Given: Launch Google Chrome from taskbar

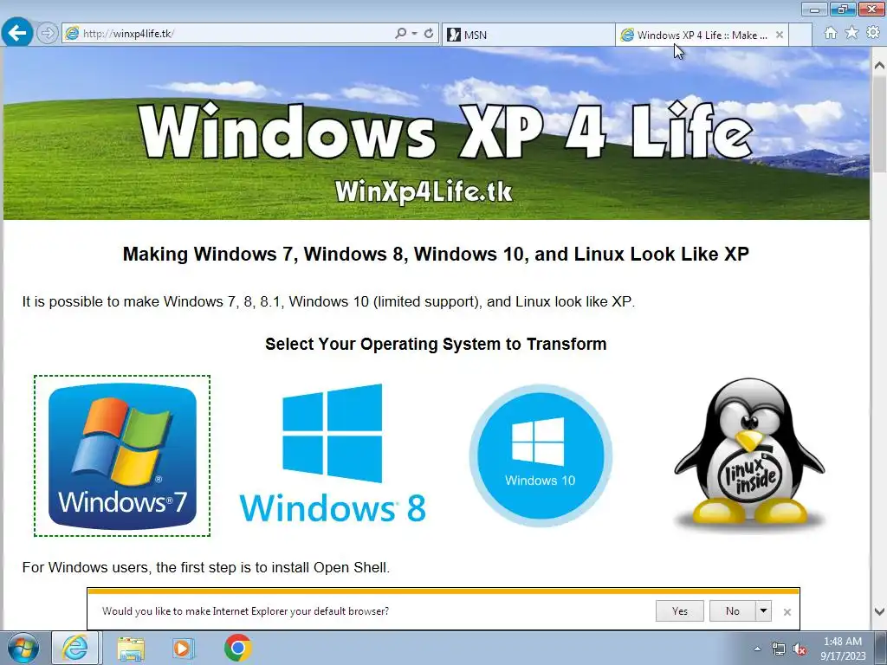Looking at the screenshot, I should [238, 648].
